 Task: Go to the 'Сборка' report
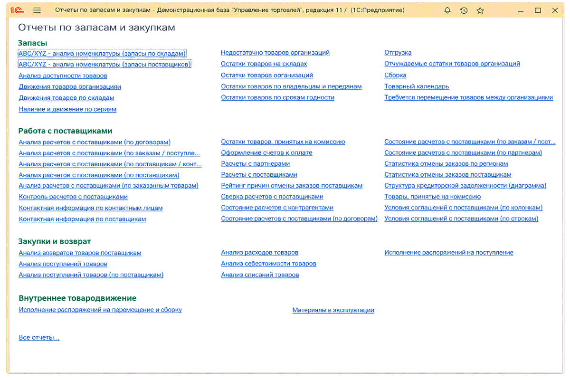click(395, 75)
